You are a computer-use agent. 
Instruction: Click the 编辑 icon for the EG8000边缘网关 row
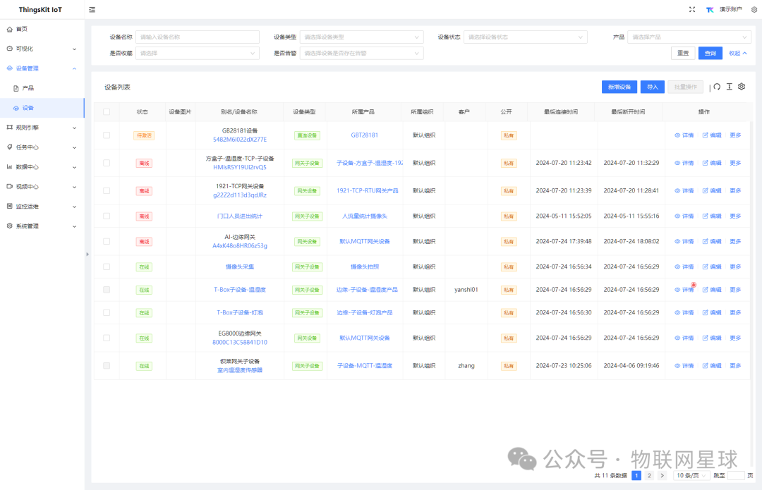click(x=705, y=338)
